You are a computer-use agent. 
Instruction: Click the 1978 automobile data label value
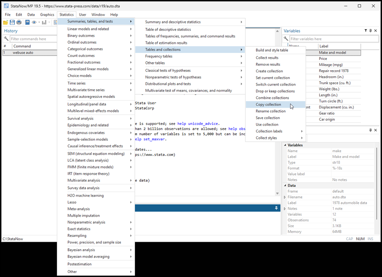coord(350,203)
